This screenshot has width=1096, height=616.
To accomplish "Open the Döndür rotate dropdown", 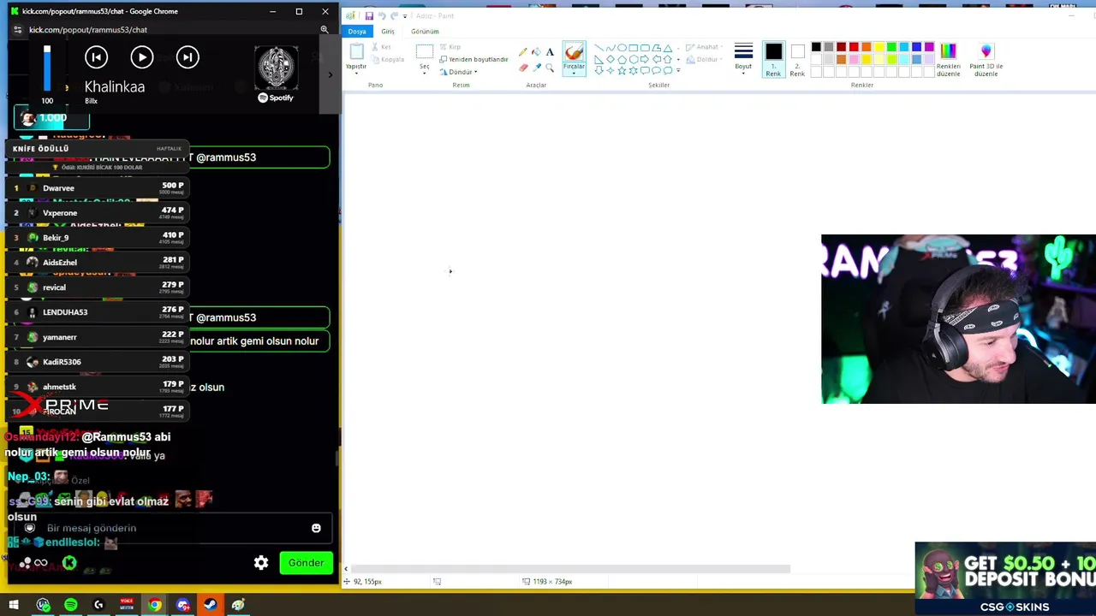I will (x=459, y=72).
